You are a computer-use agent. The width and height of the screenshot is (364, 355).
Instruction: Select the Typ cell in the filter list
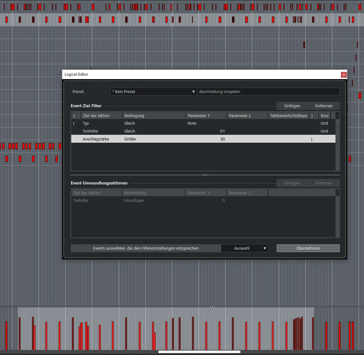click(x=86, y=123)
